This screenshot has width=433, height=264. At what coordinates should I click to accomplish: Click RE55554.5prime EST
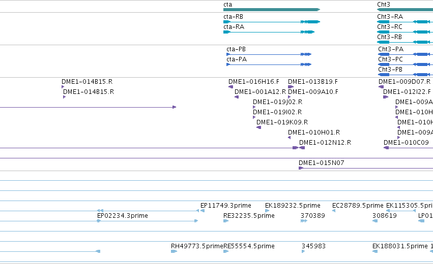tap(249, 246)
